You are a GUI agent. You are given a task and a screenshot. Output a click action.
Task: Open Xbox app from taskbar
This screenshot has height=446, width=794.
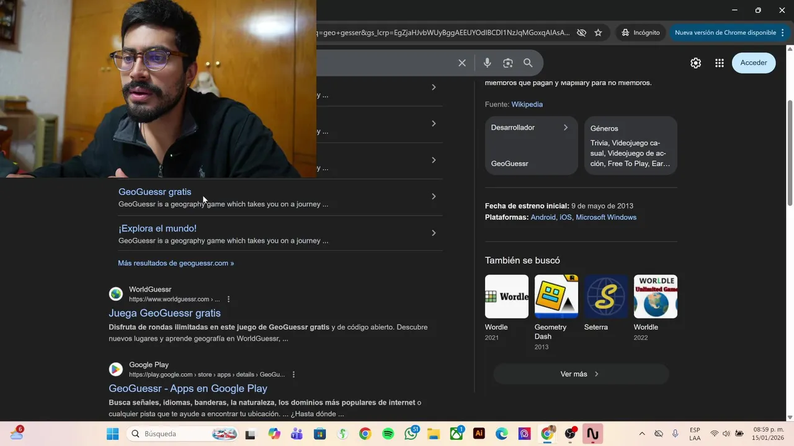click(456, 434)
